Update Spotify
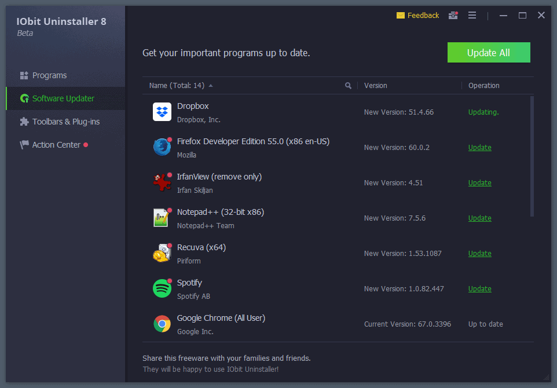Screen dimensions: 557x388 (479, 289)
